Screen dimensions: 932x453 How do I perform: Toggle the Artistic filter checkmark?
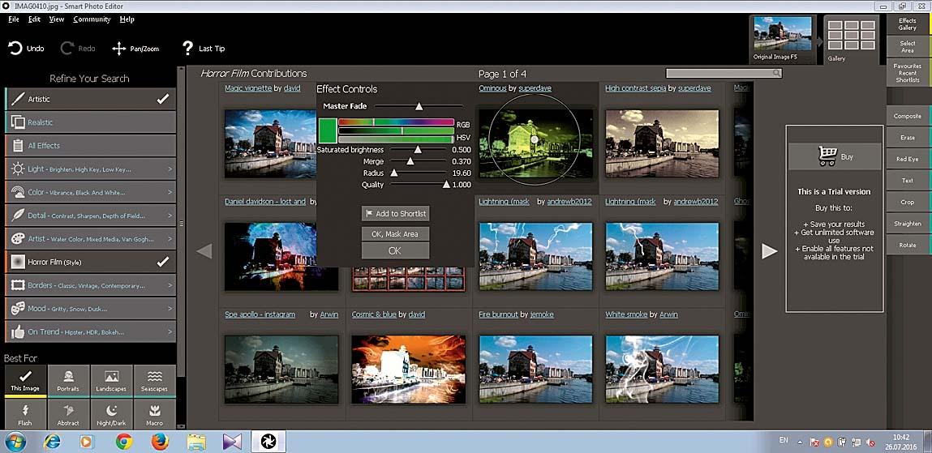(163, 99)
